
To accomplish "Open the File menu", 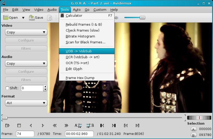I will click(6, 10).
